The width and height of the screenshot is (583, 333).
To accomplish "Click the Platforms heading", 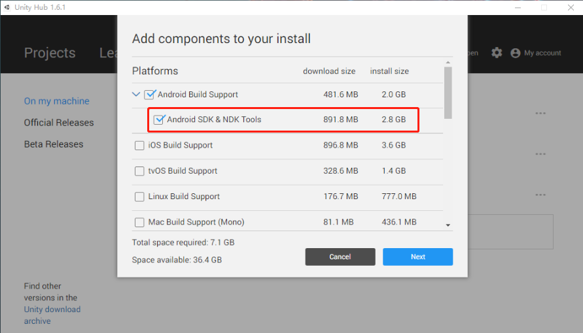I will click(x=155, y=71).
